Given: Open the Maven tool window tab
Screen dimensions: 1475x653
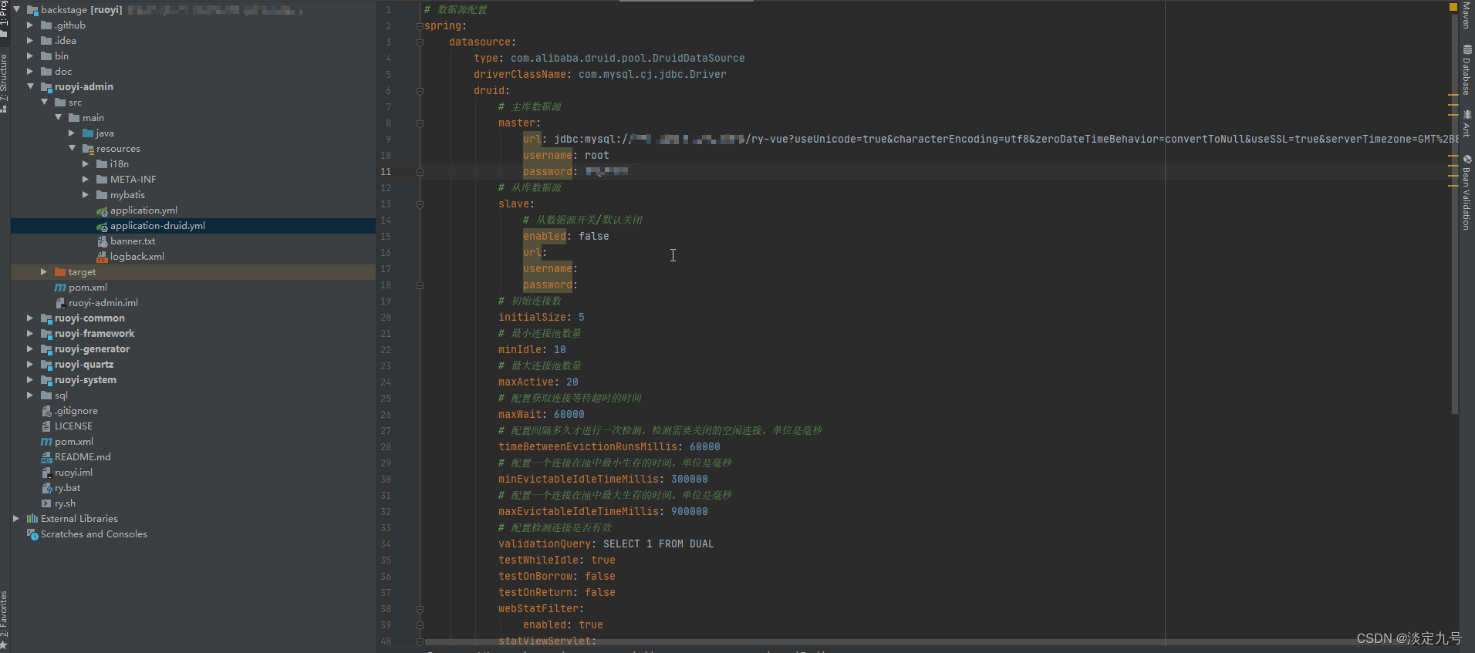Looking at the screenshot, I should click(1466, 15).
